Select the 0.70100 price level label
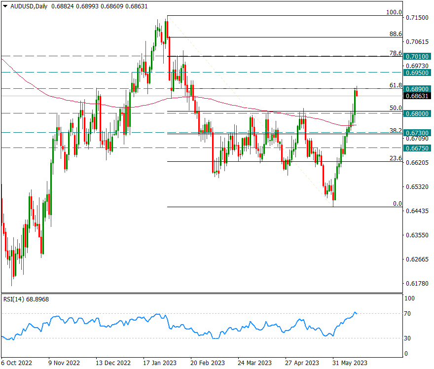 (x=417, y=57)
